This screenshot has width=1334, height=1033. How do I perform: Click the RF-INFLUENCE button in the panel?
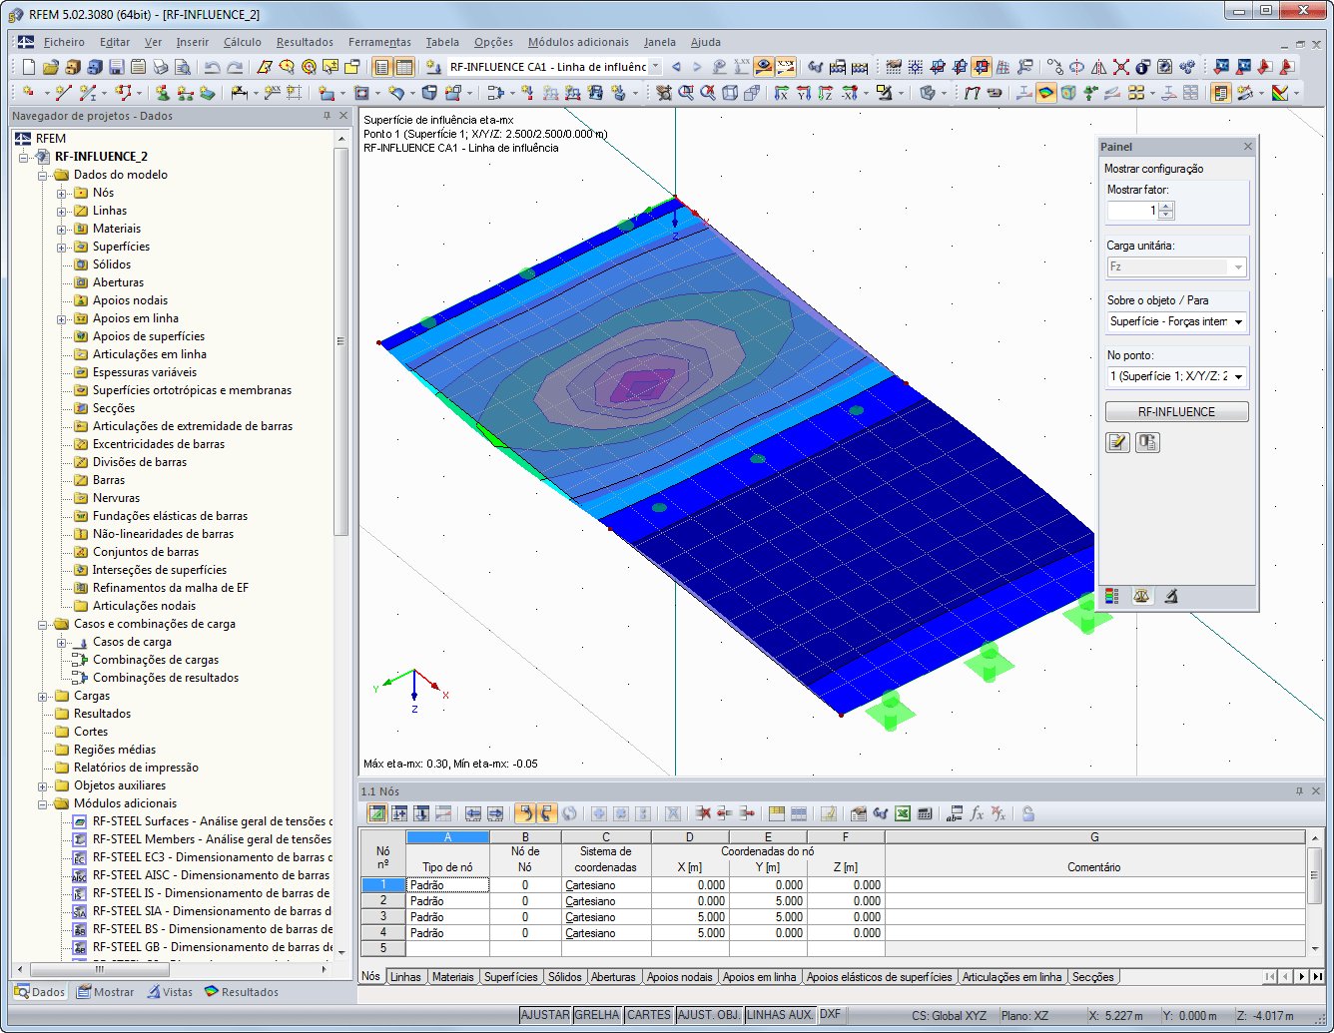click(x=1176, y=411)
